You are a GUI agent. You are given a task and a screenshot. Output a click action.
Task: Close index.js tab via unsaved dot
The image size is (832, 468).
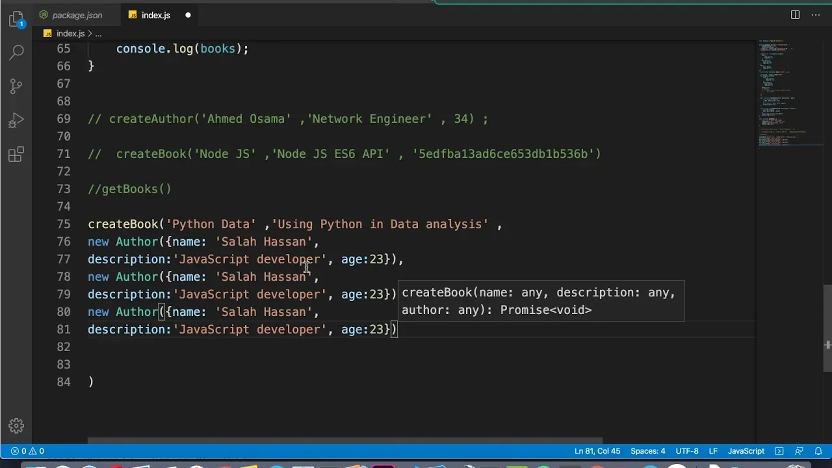click(x=188, y=15)
